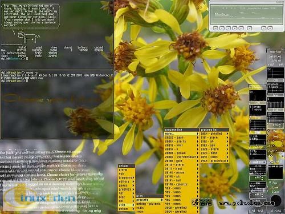
Task: Select the 3324 - bash process
Action: point(214,153)
